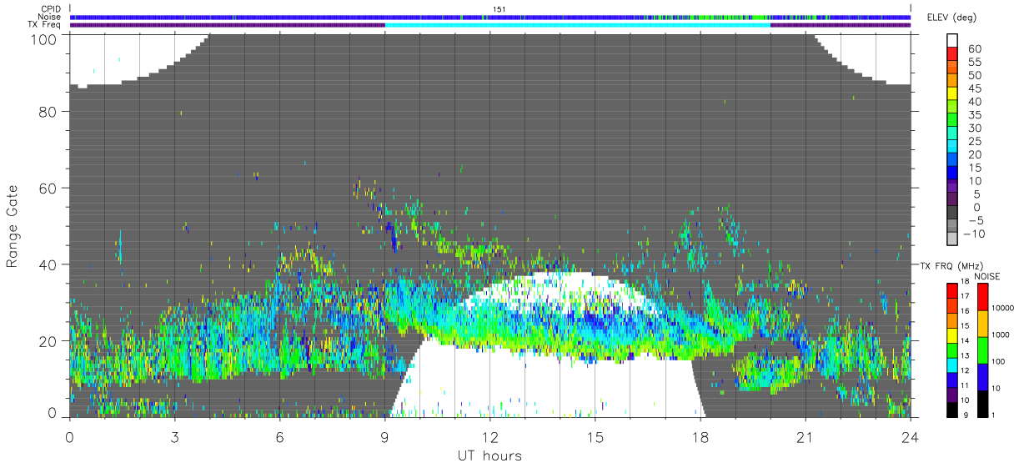Click the 'Range Gate' y-axis label

tap(13, 226)
